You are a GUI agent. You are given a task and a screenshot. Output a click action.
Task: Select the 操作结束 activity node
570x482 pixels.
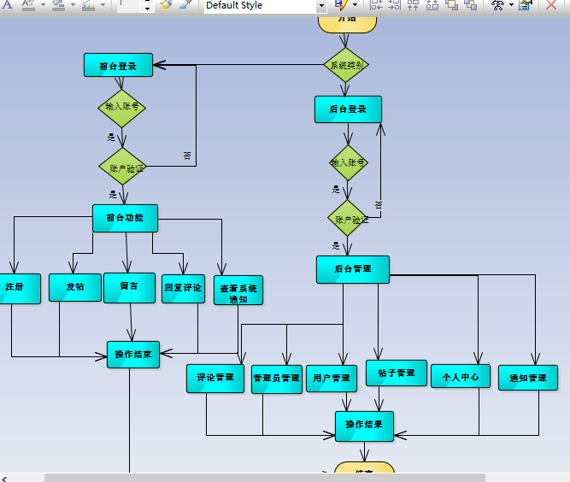click(x=133, y=355)
